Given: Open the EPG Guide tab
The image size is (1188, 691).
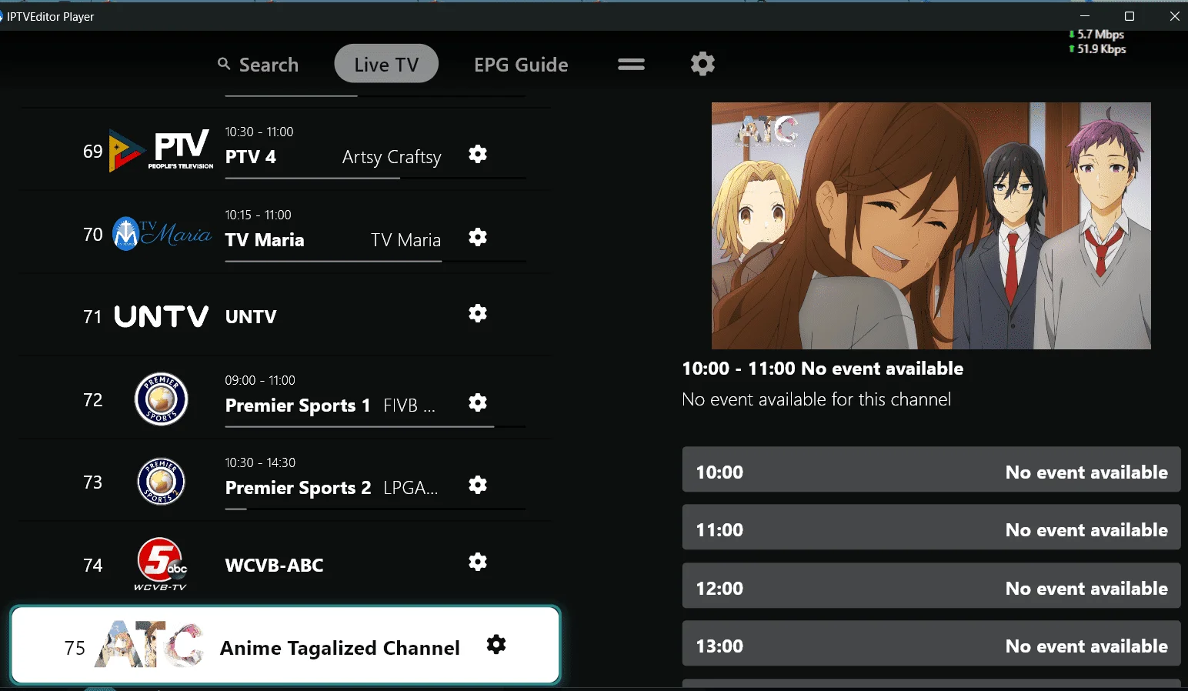Looking at the screenshot, I should [521, 65].
